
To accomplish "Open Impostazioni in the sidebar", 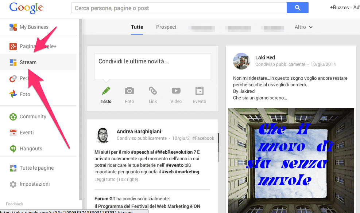I will 35,184.
